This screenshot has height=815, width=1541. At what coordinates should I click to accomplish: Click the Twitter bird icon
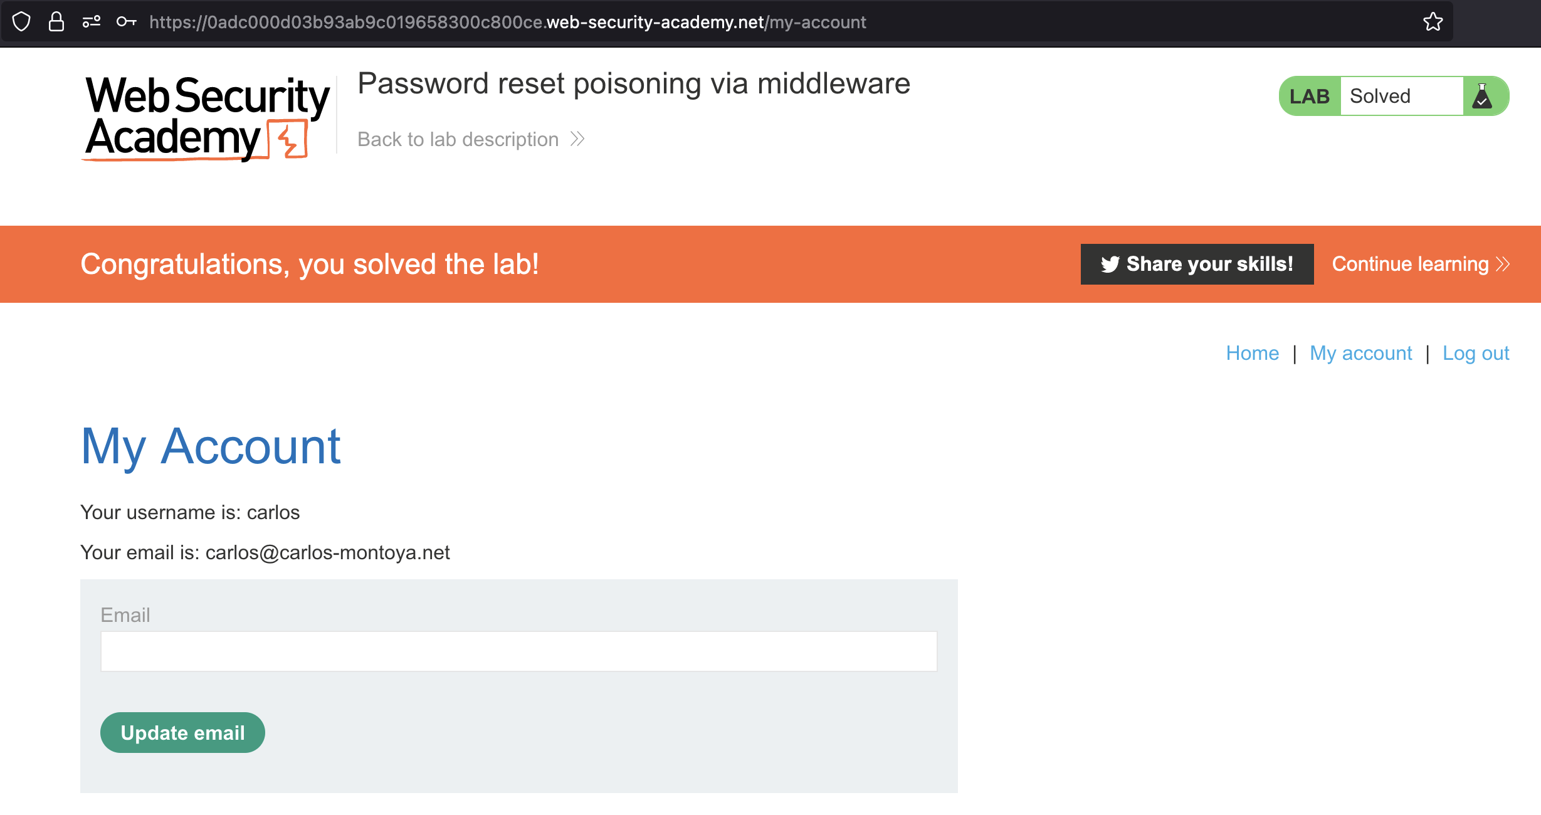click(1110, 265)
